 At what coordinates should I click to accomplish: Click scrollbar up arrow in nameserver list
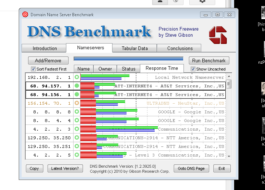point(229,76)
